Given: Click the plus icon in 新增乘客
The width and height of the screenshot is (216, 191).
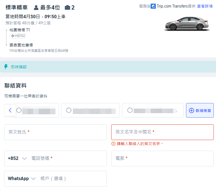Looking at the screenshot, I should point(192,111).
